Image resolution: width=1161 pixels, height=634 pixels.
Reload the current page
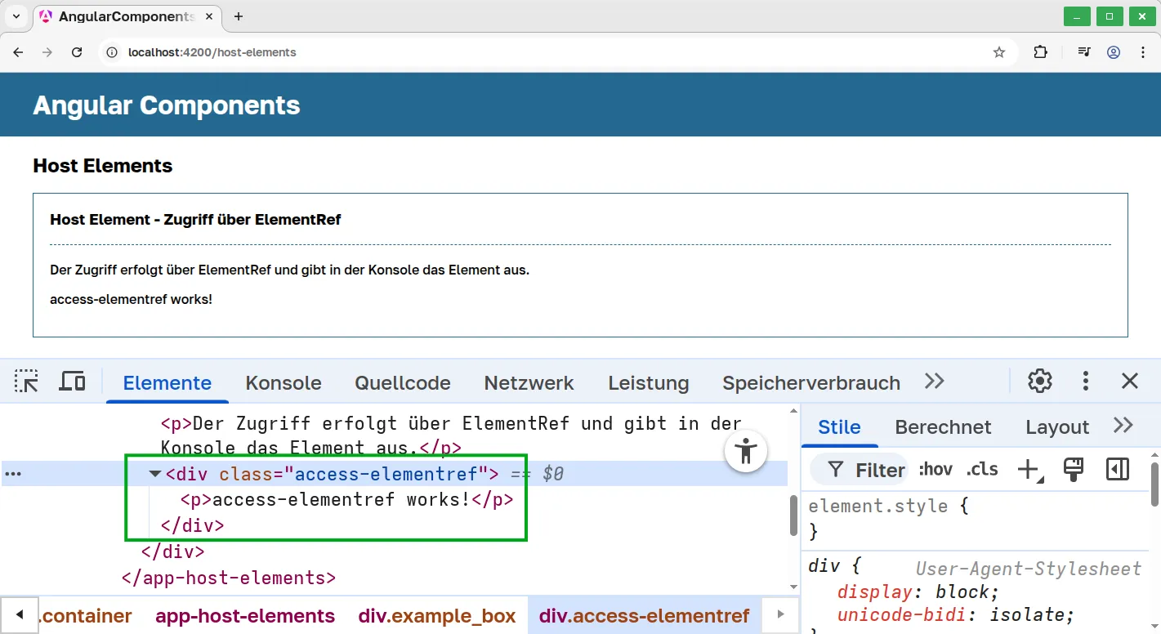[x=77, y=52]
